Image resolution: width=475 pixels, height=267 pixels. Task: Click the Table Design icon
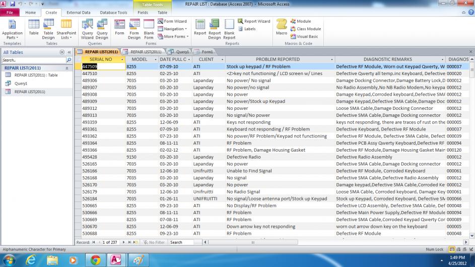[48, 28]
